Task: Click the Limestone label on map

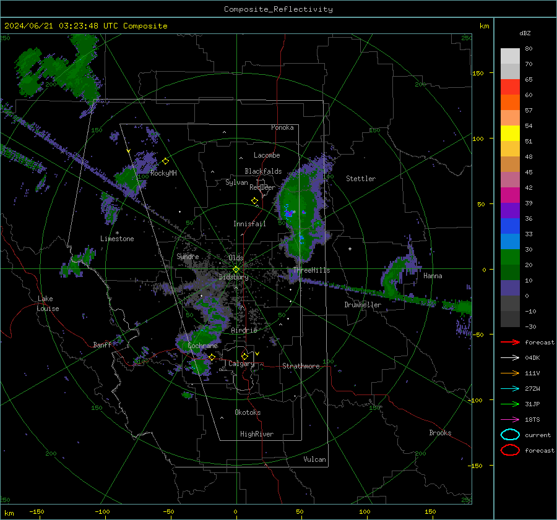Action: tap(117, 239)
